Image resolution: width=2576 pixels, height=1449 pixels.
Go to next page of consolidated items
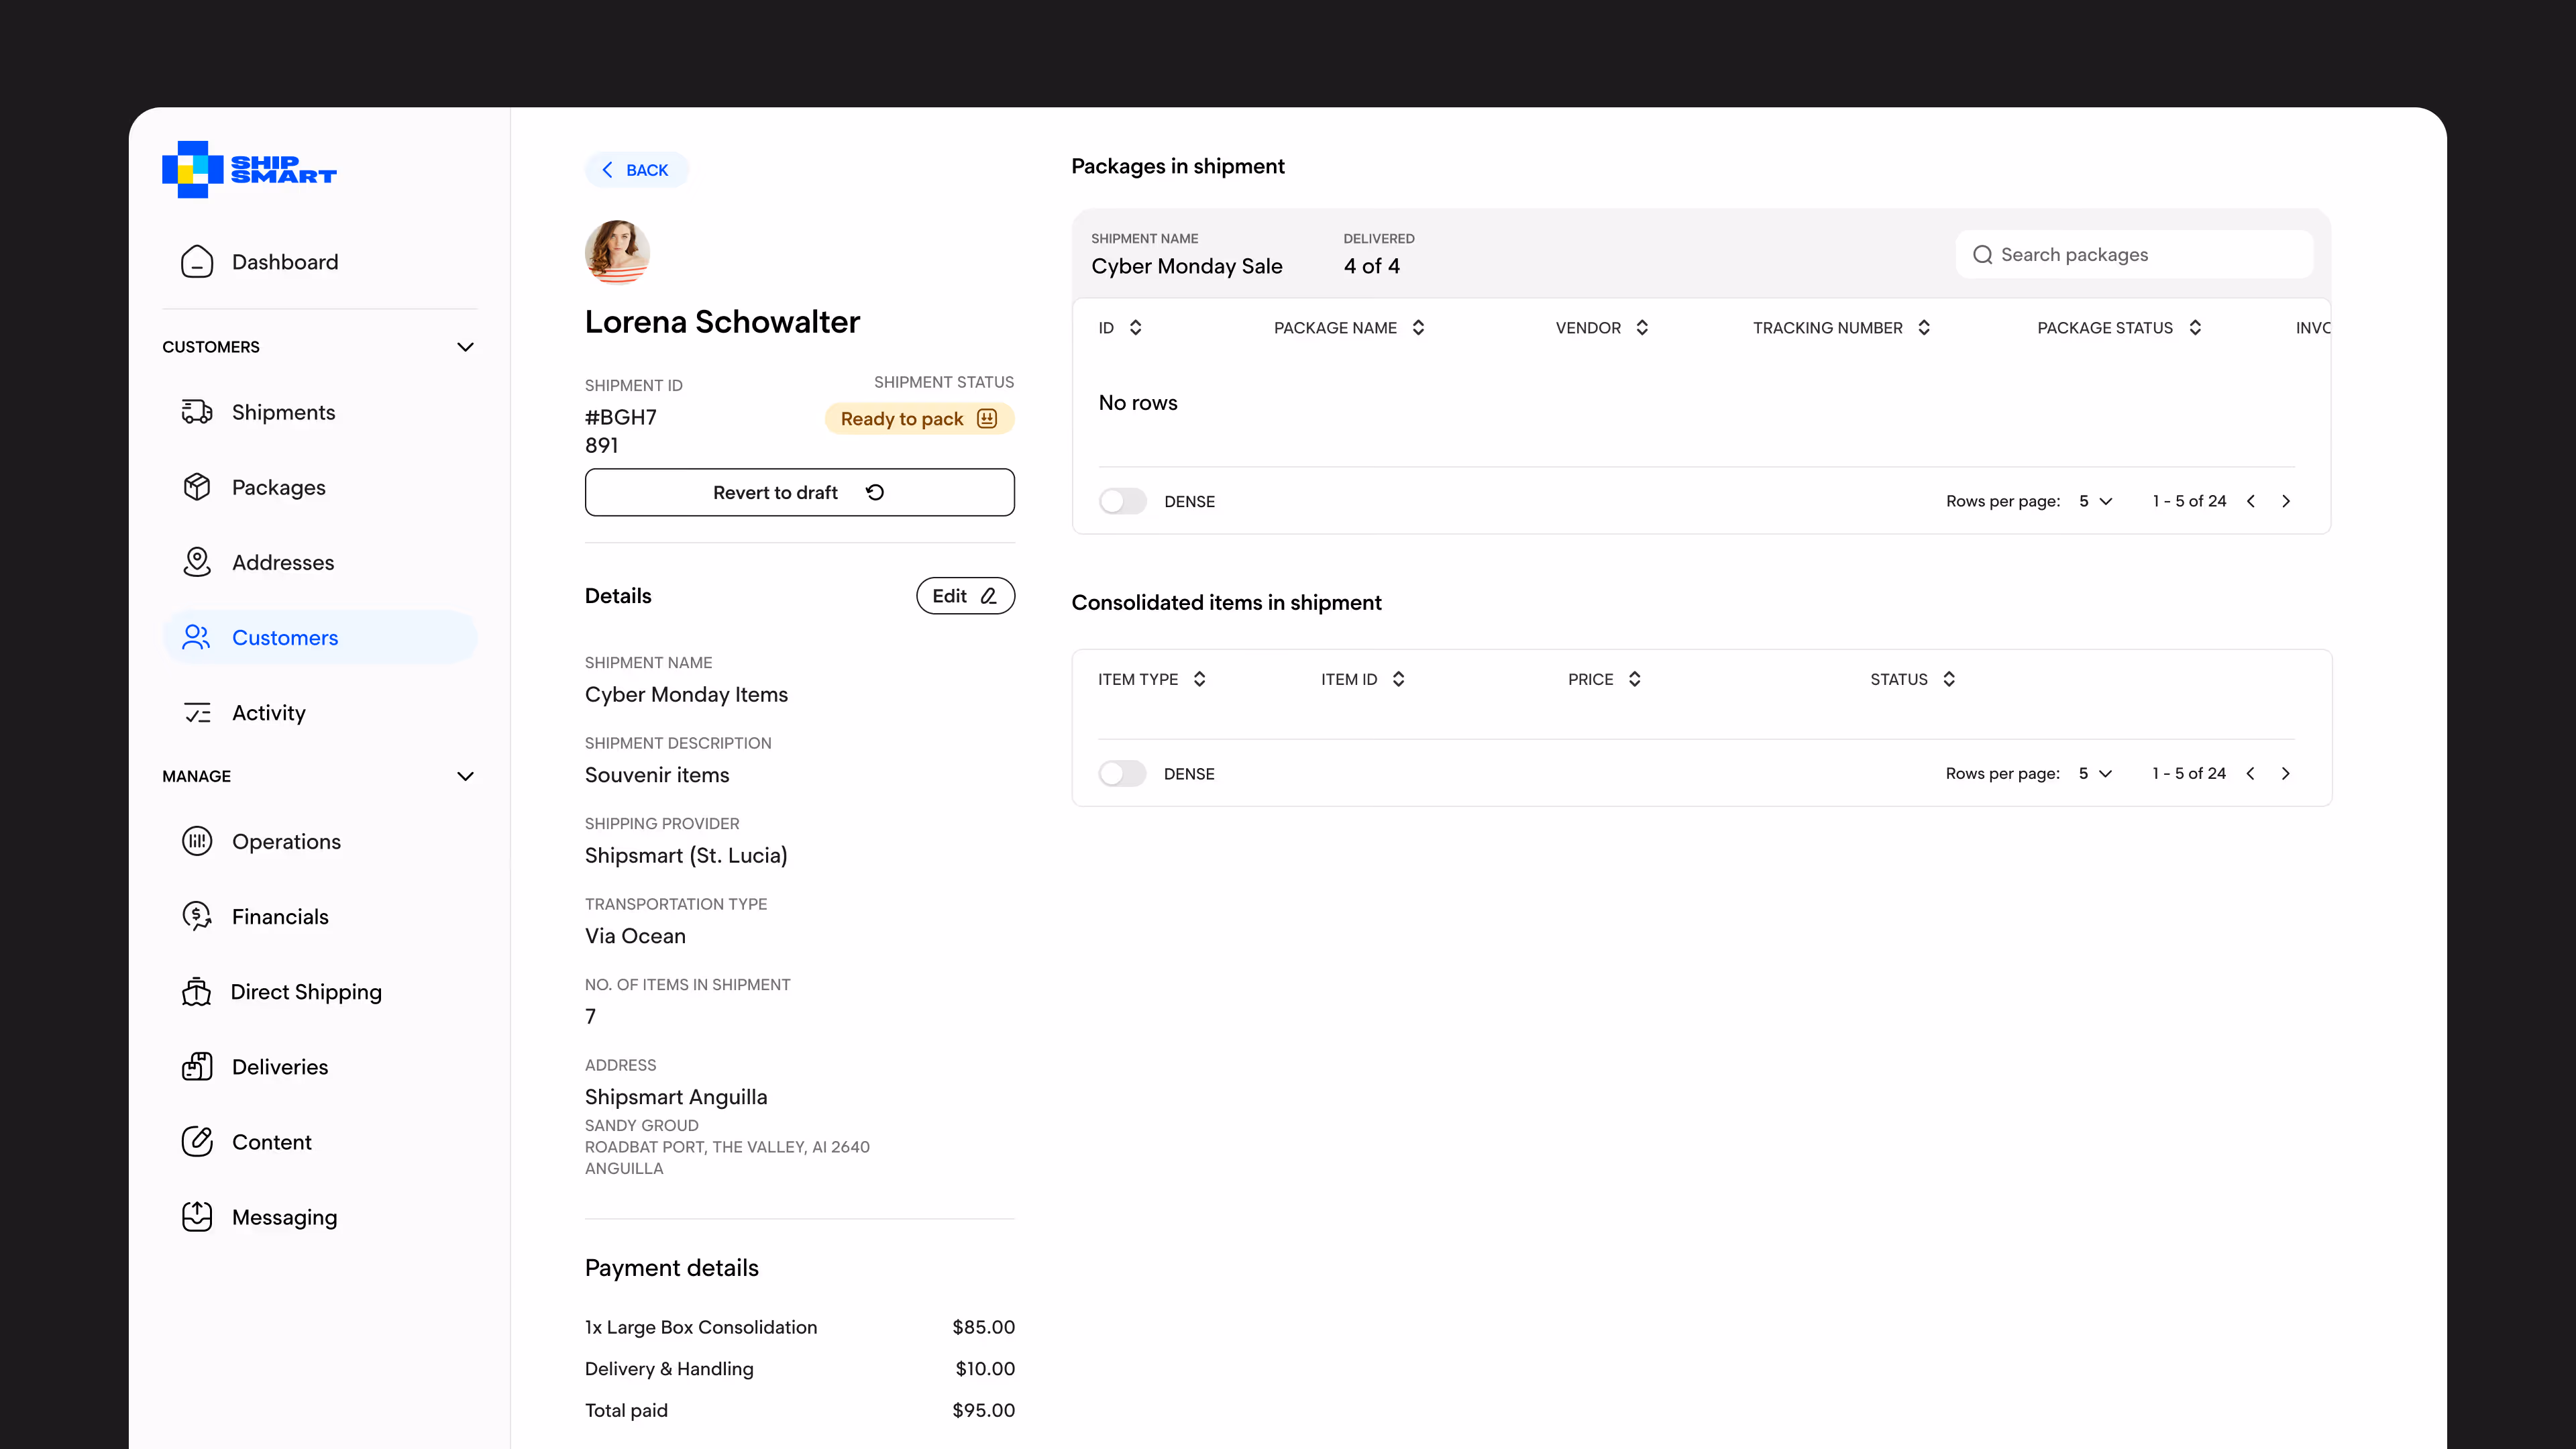tap(2285, 773)
